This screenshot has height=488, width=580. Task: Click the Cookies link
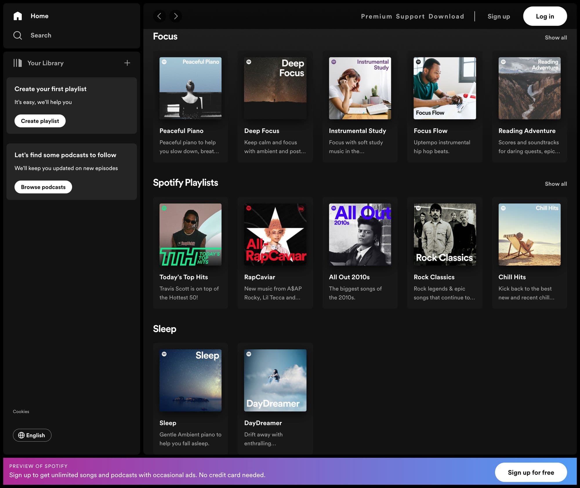pyautogui.click(x=21, y=411)
